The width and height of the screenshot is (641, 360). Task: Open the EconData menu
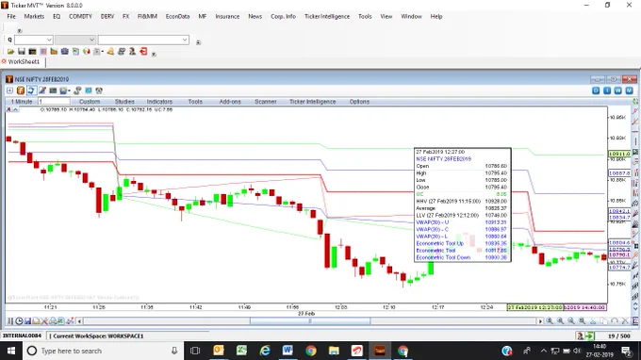[x=177, y=16]
